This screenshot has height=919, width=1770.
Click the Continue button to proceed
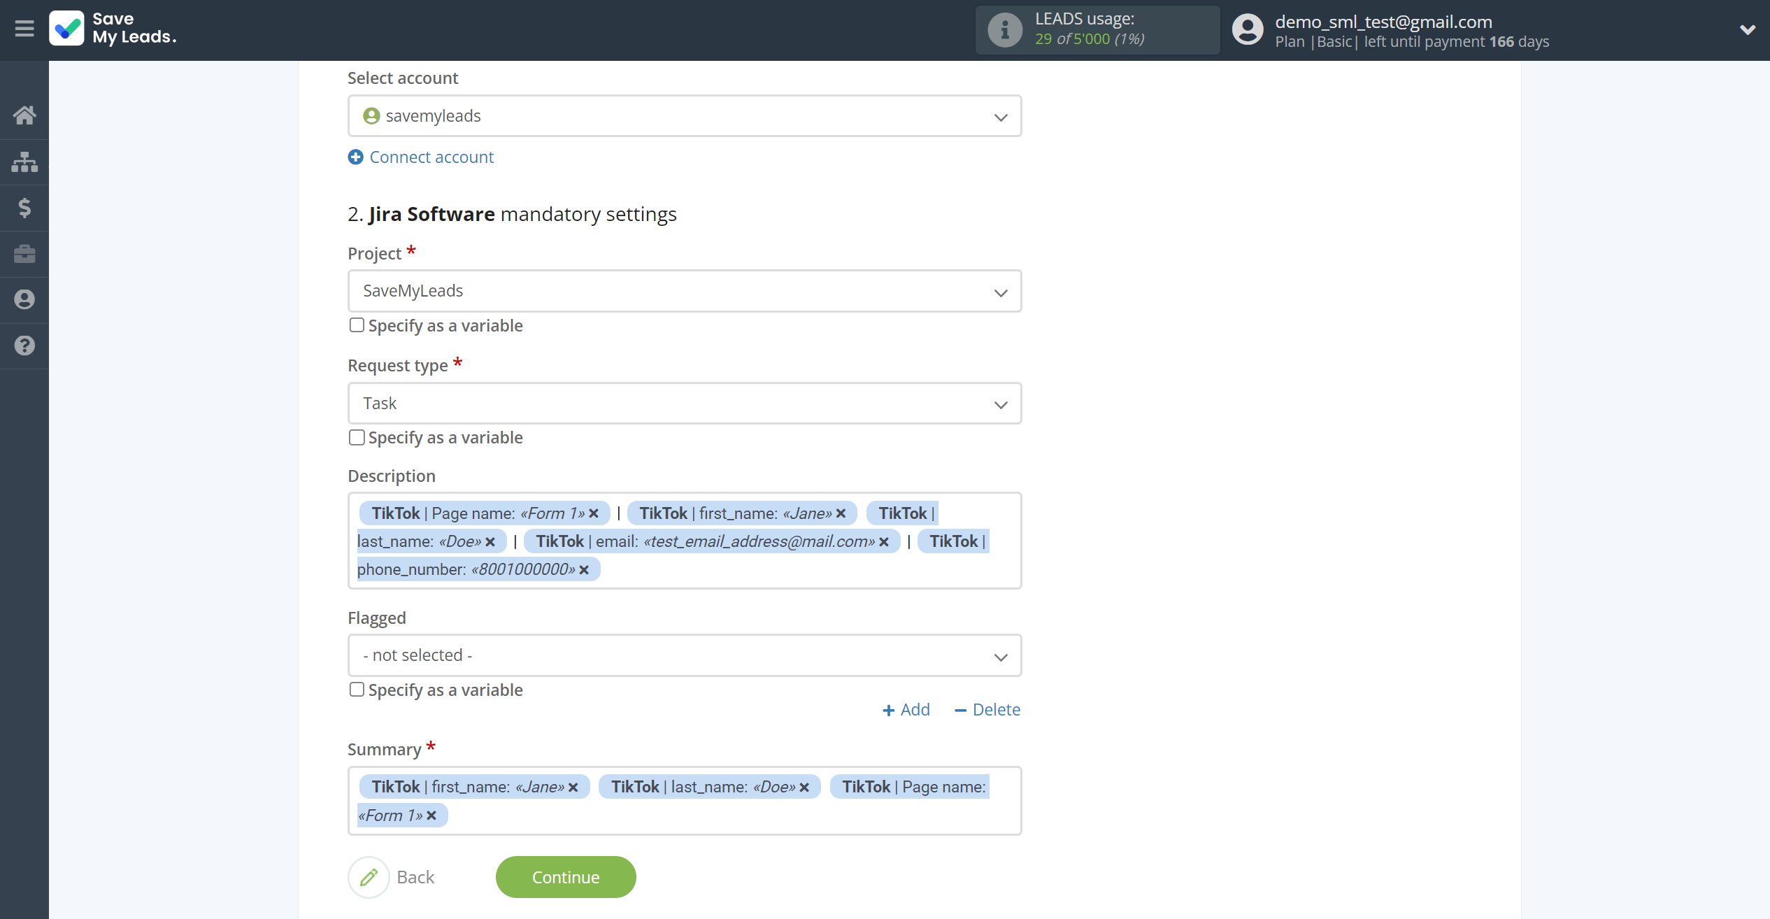pyautogui.click(x=566, y=877)
